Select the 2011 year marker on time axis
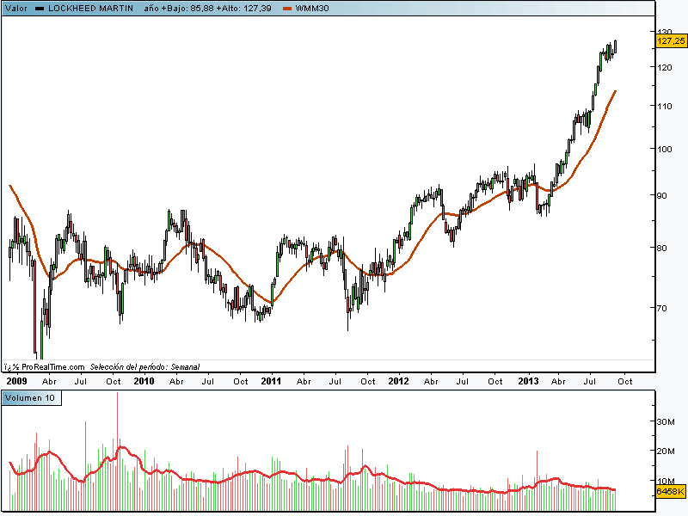 tap(271, 380)
